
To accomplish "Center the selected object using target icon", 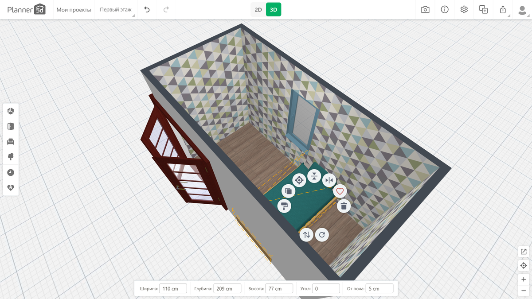I will point(299,180).
